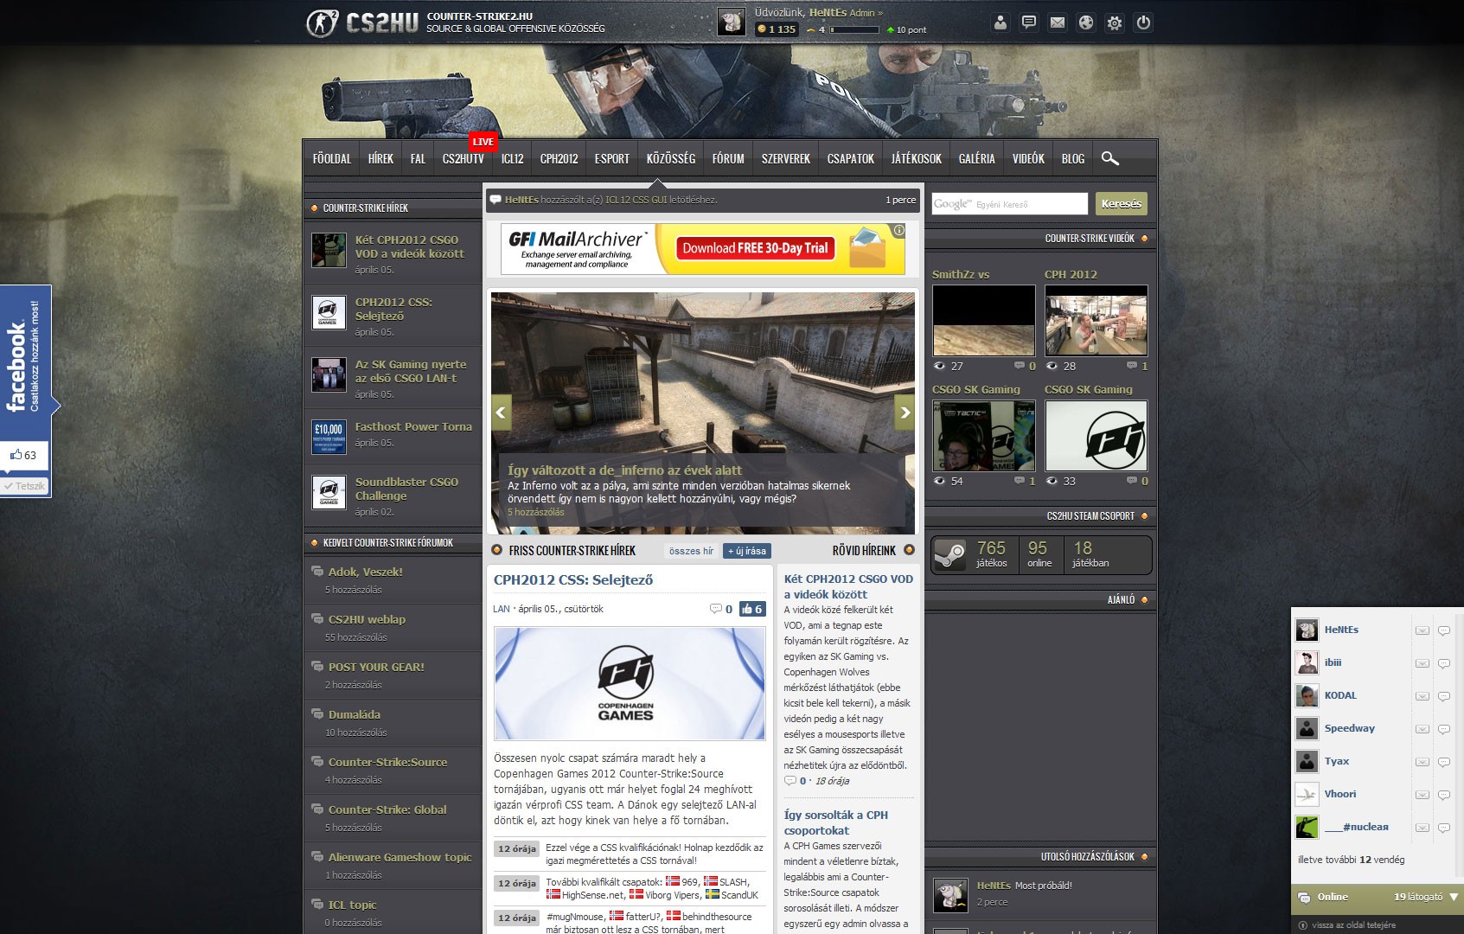The image size is (1464, 934).
Task: Click the coin balance 1 135
Action: click(776, 29)
